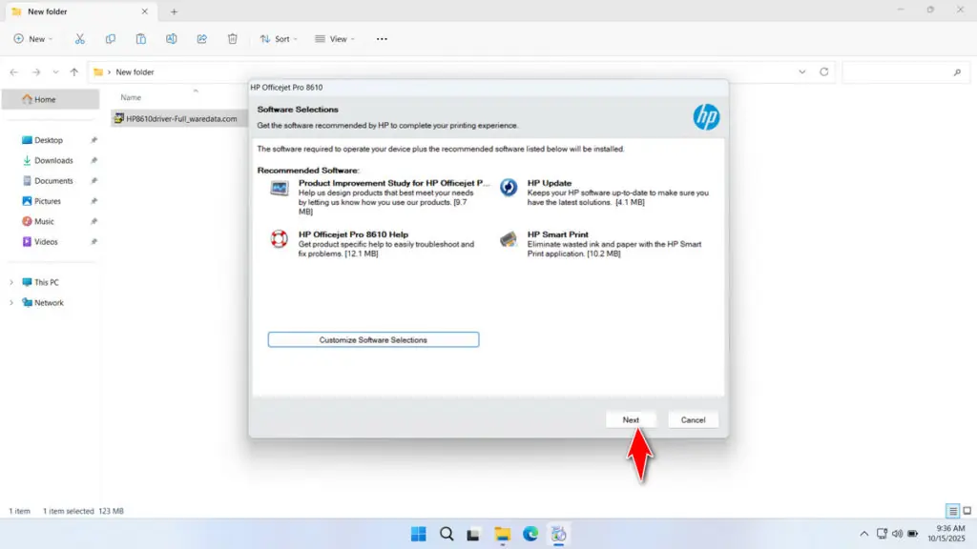Cancel the HP Officejet Pro 8610 setup
The height and width of the screenshot is (549, 977).
[x=693, y=419]
